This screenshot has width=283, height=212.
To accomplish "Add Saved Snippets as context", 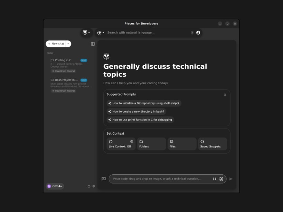I will point(213,144).
